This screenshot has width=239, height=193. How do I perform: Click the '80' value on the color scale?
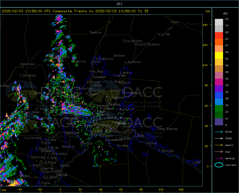[227, 19]
